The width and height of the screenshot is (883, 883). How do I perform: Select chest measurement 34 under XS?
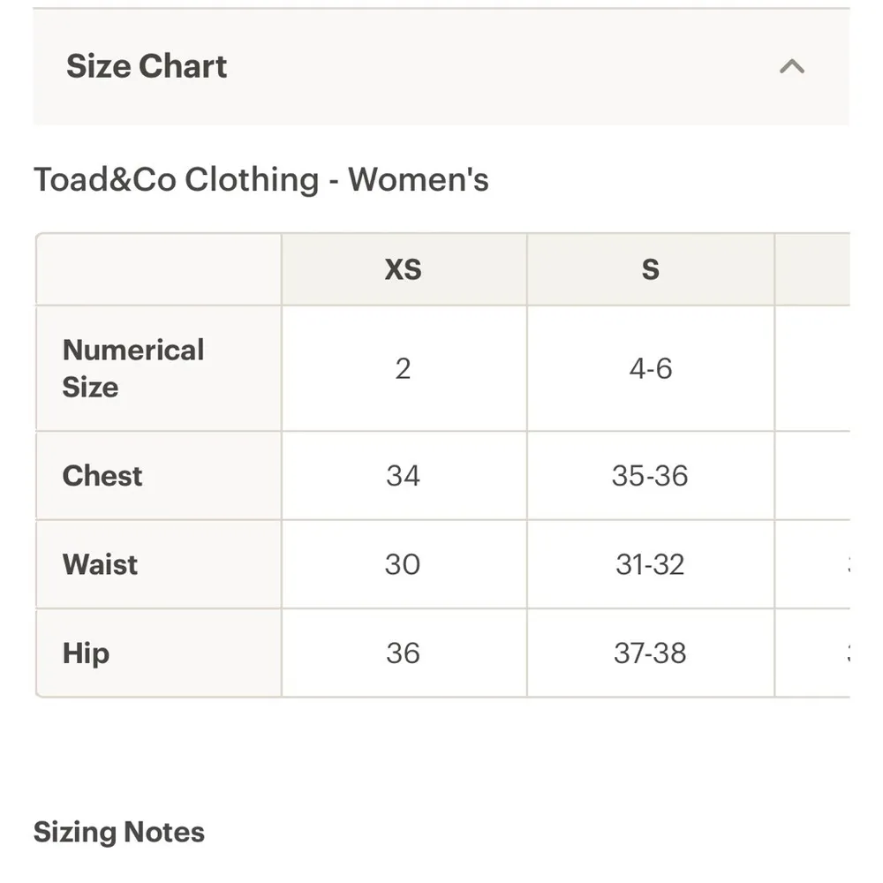pyautogui.click(x=404, y=476)
